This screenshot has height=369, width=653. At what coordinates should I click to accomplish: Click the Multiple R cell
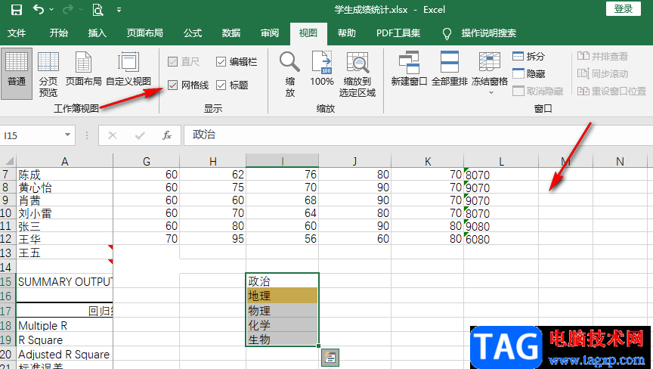tap(64, 325)
